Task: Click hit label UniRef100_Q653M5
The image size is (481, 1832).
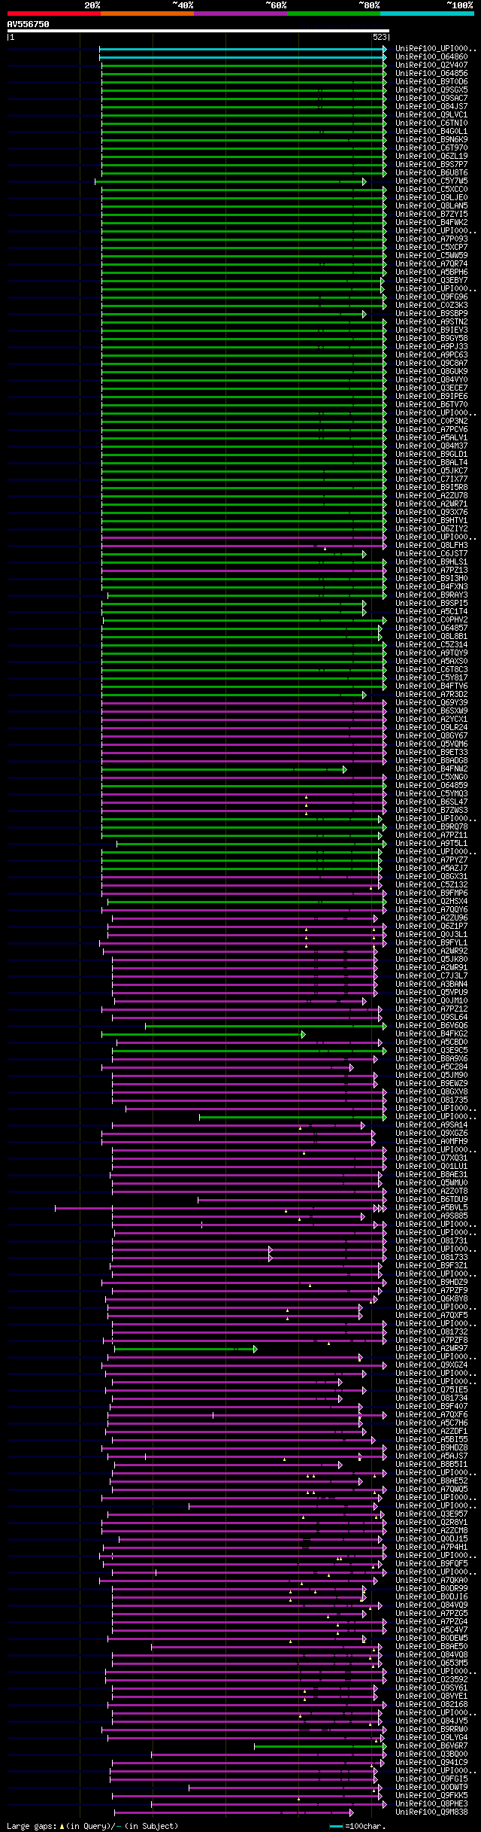Action: [431, 1663]
